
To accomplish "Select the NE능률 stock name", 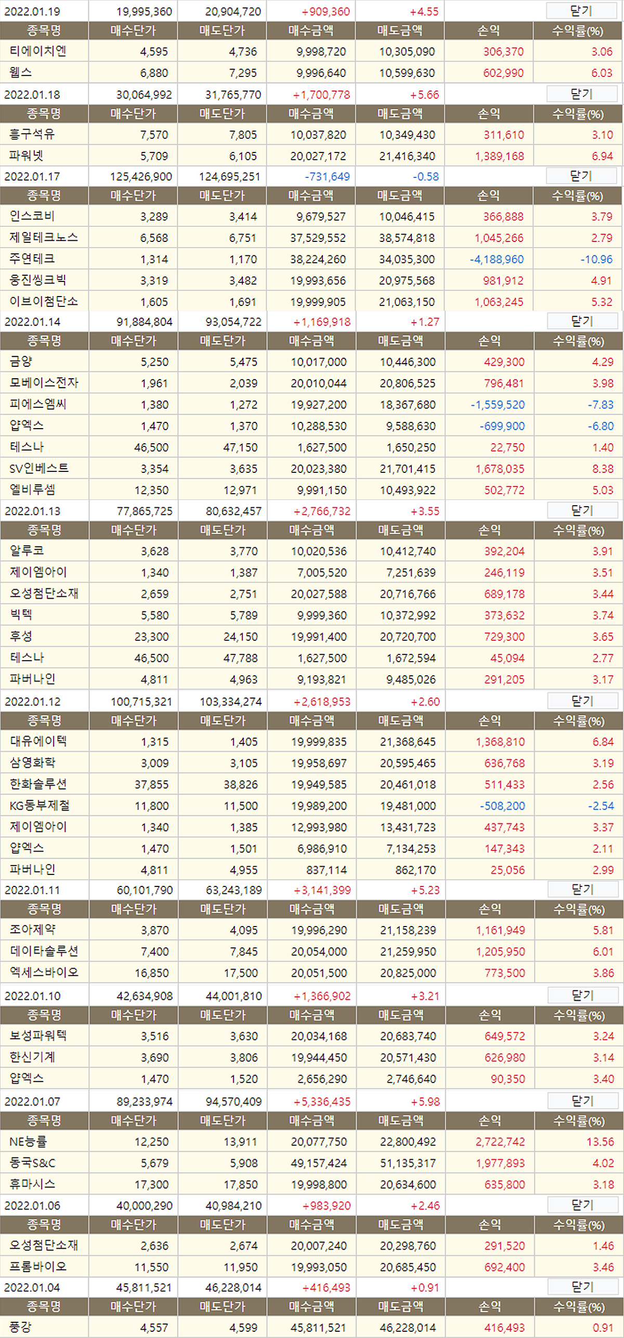I will pyautogui.click(x=29, y=1141).
